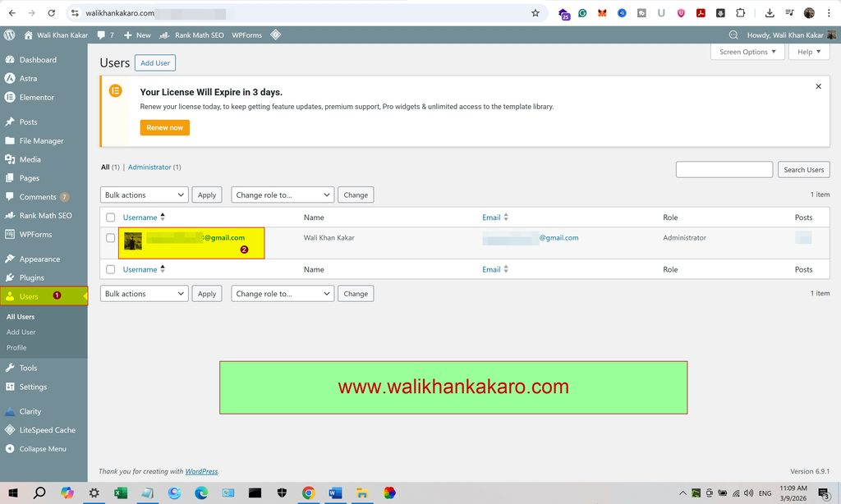Screen dimensions: 841x504
Task: Sort by Username using the footer column
Action: (144, 269)
